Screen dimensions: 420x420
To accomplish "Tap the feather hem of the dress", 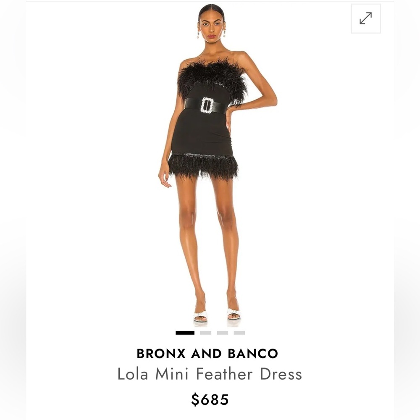I will pos(204,166).
